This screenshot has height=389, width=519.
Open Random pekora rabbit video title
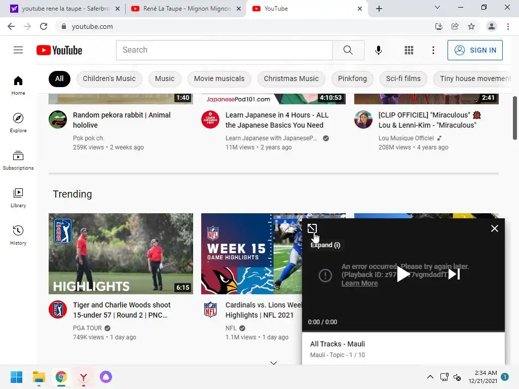122,120
